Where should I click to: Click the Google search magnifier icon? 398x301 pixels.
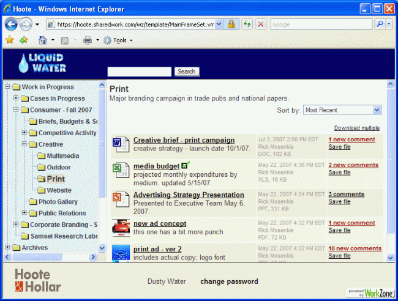380,24
